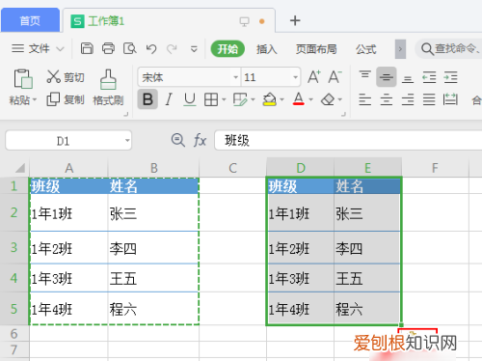Apply cell borders icon
482x361 pixels.
coord(211,99)
